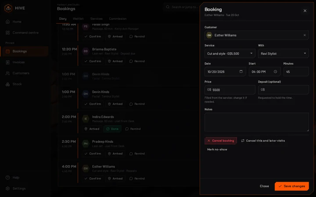Open Pradeep Hinds' booking name

pos(103,141)
